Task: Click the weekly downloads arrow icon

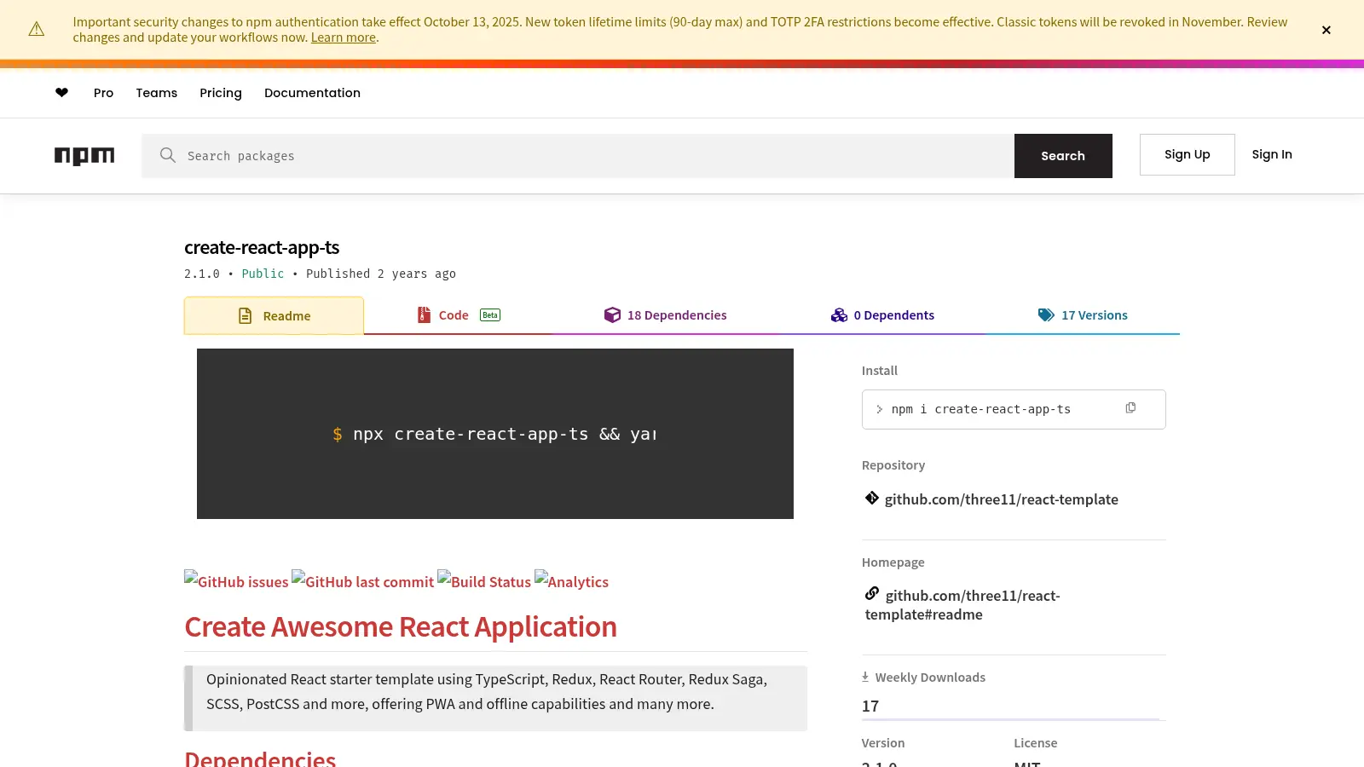Action: pos(865,677)
